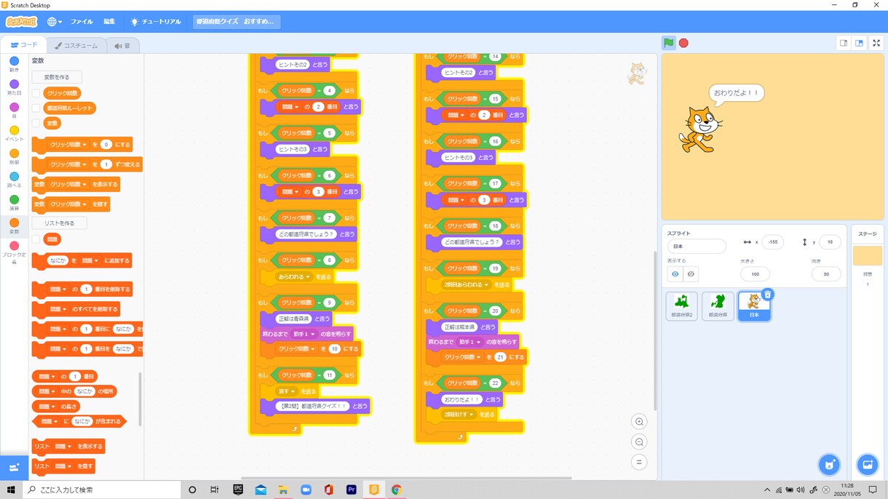Reset workspace zoom to default
Viewport: 888px width, 499px height.
(639, 462)
